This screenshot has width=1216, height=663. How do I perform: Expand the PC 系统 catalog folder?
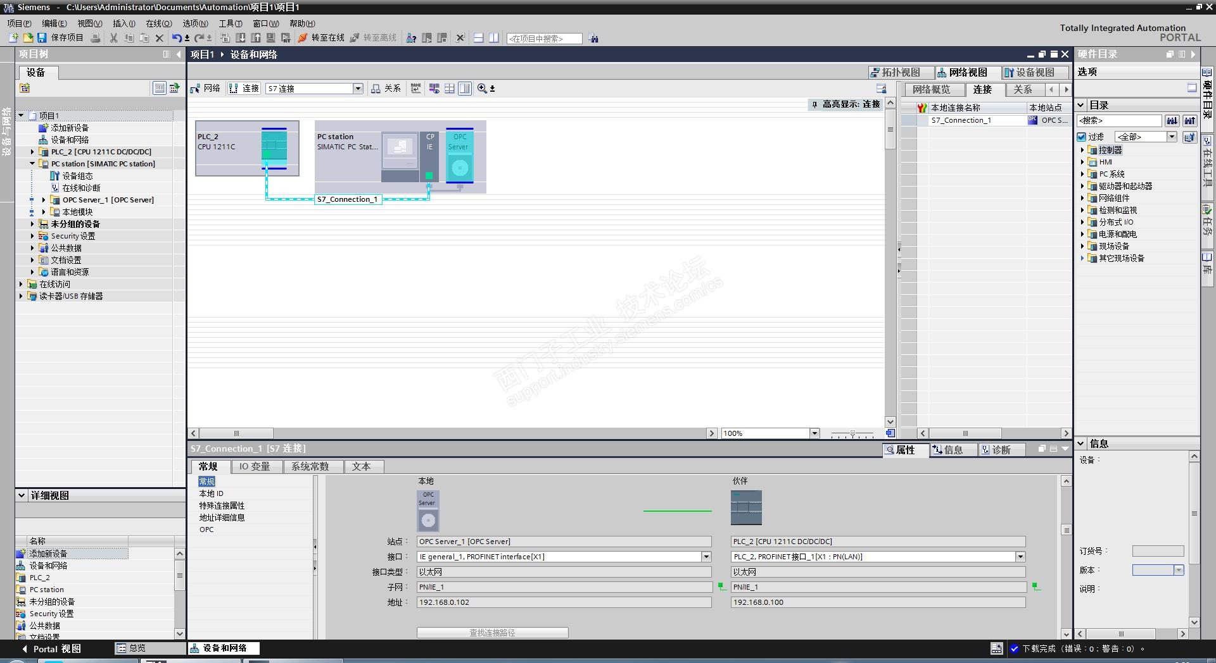click(1082, 174)
